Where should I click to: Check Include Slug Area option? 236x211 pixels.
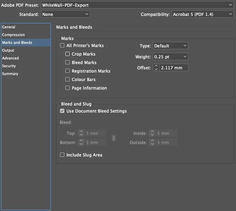click(62, 155)
